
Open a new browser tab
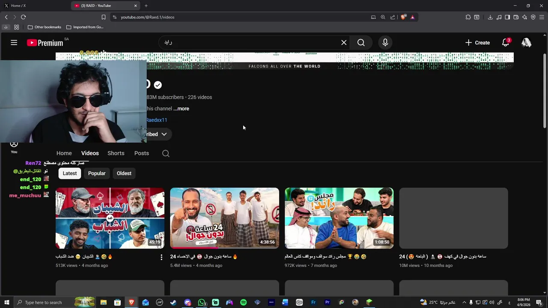(x=146, y=6)
